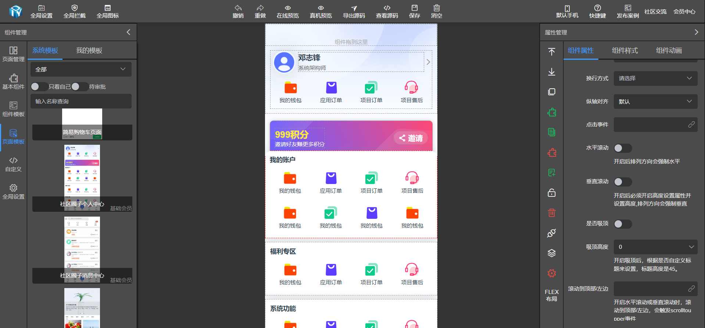Open 全局设置 in the top toolbar

click(x=42, y=11)
